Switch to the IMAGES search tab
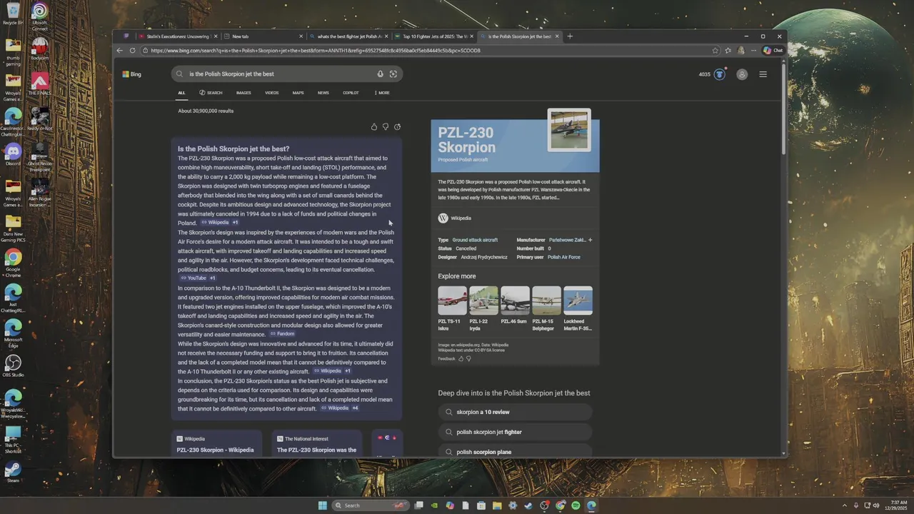 click(x=243, y=93)
